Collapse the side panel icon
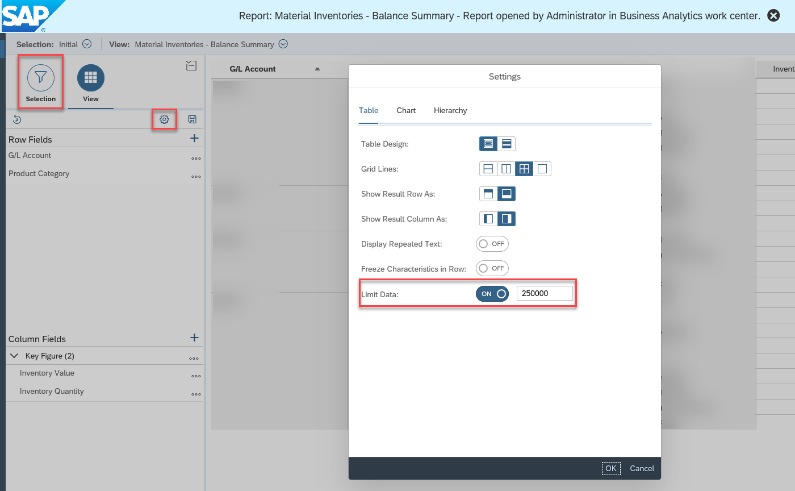The width and height of the screenshot is (795, 491). (191, 65)
